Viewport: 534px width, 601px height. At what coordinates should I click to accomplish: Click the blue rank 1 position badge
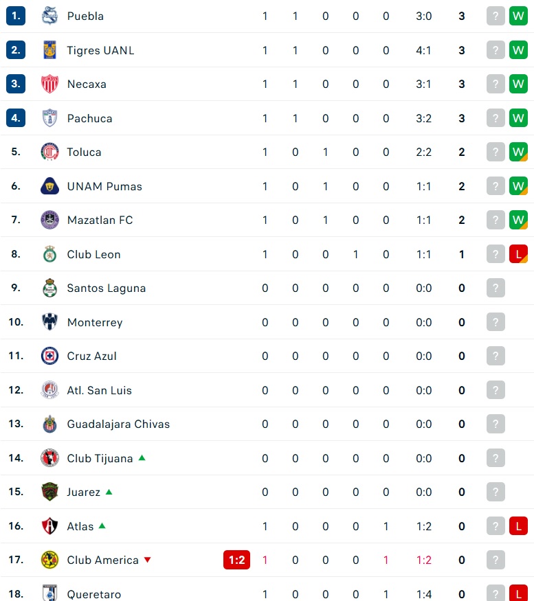pos(16,16)
